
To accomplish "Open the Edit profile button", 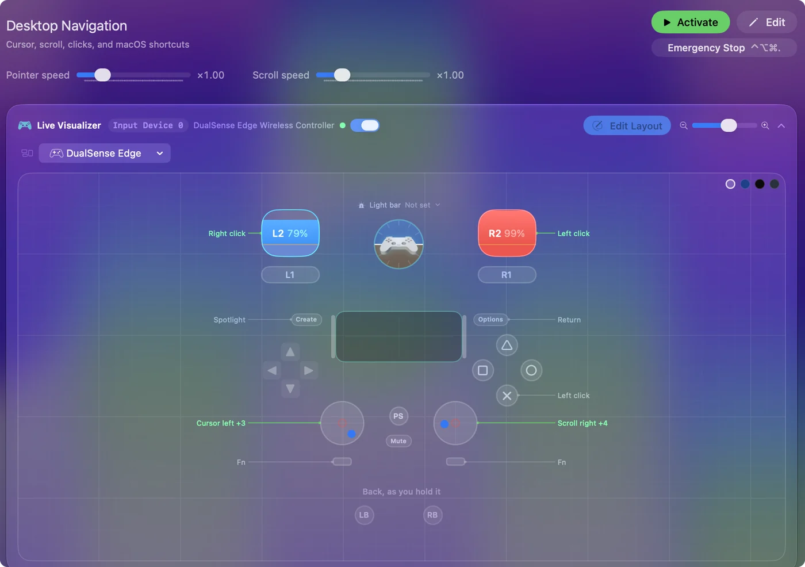I will click(x=766, y=22).
